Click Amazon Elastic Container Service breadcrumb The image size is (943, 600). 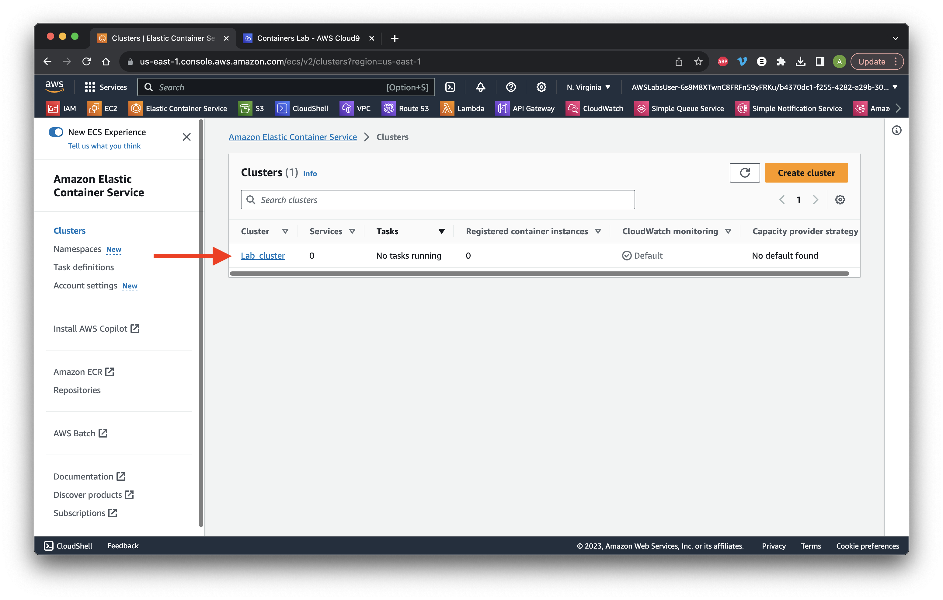(x=293, y=137)
